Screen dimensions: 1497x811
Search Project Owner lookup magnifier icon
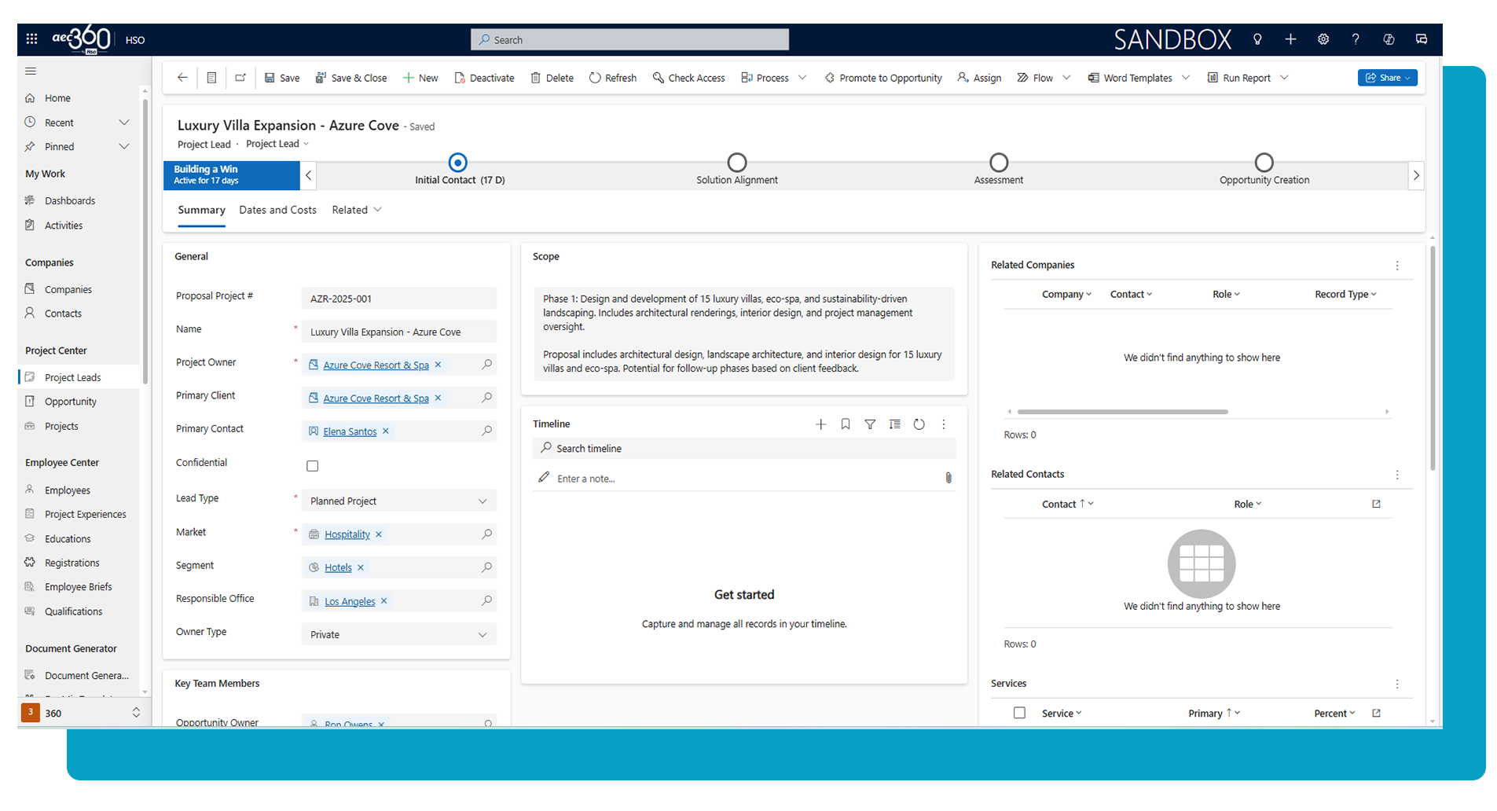(487, 365)
